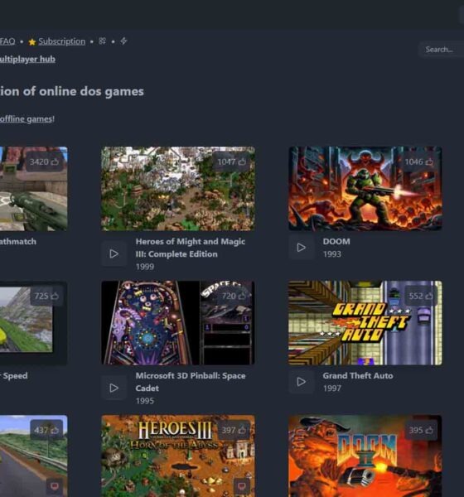Like Heroes of Might and Magic III (1047)
Screen dimensions: 464x497
[231, 162]
